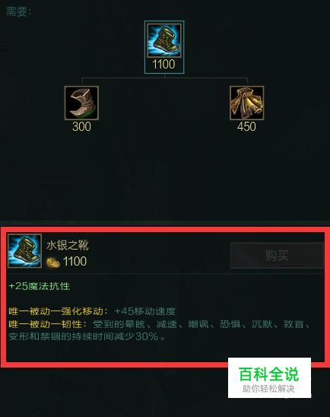Click the gold coins icon beside 1100
This screenshot has height=417, width=330.
[x=53, y=263]
